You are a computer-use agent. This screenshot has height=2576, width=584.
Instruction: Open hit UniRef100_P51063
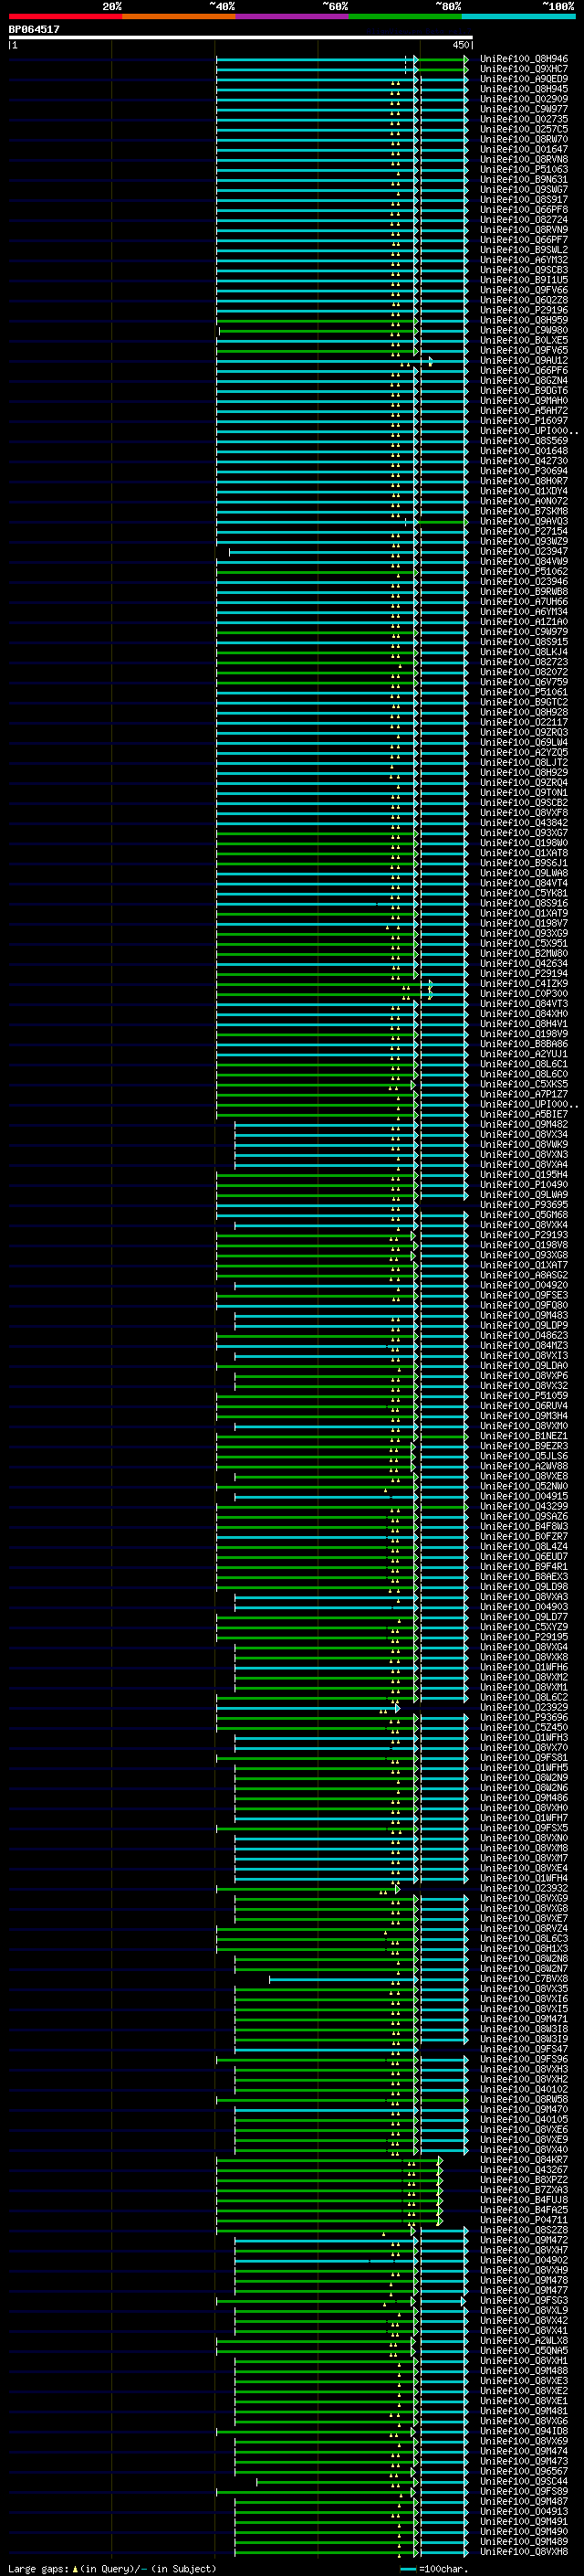523,170
